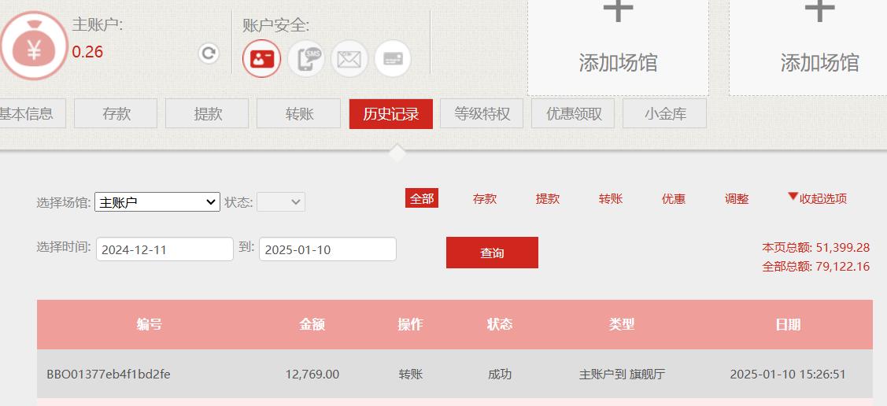Click the 类型 column header

point(622,325)
